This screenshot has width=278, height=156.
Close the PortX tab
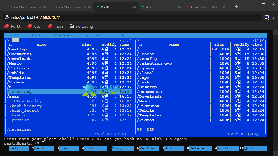pos(135,7)
